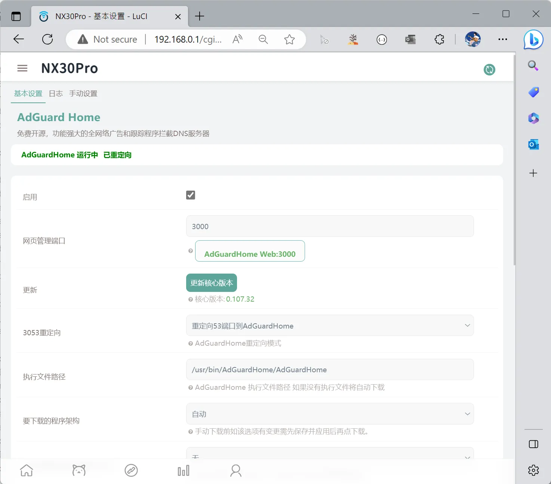This screenshot has width=551, height=484.
Task: Click the bar chart icon in the bottom navigation
Action: click(184, 471)
